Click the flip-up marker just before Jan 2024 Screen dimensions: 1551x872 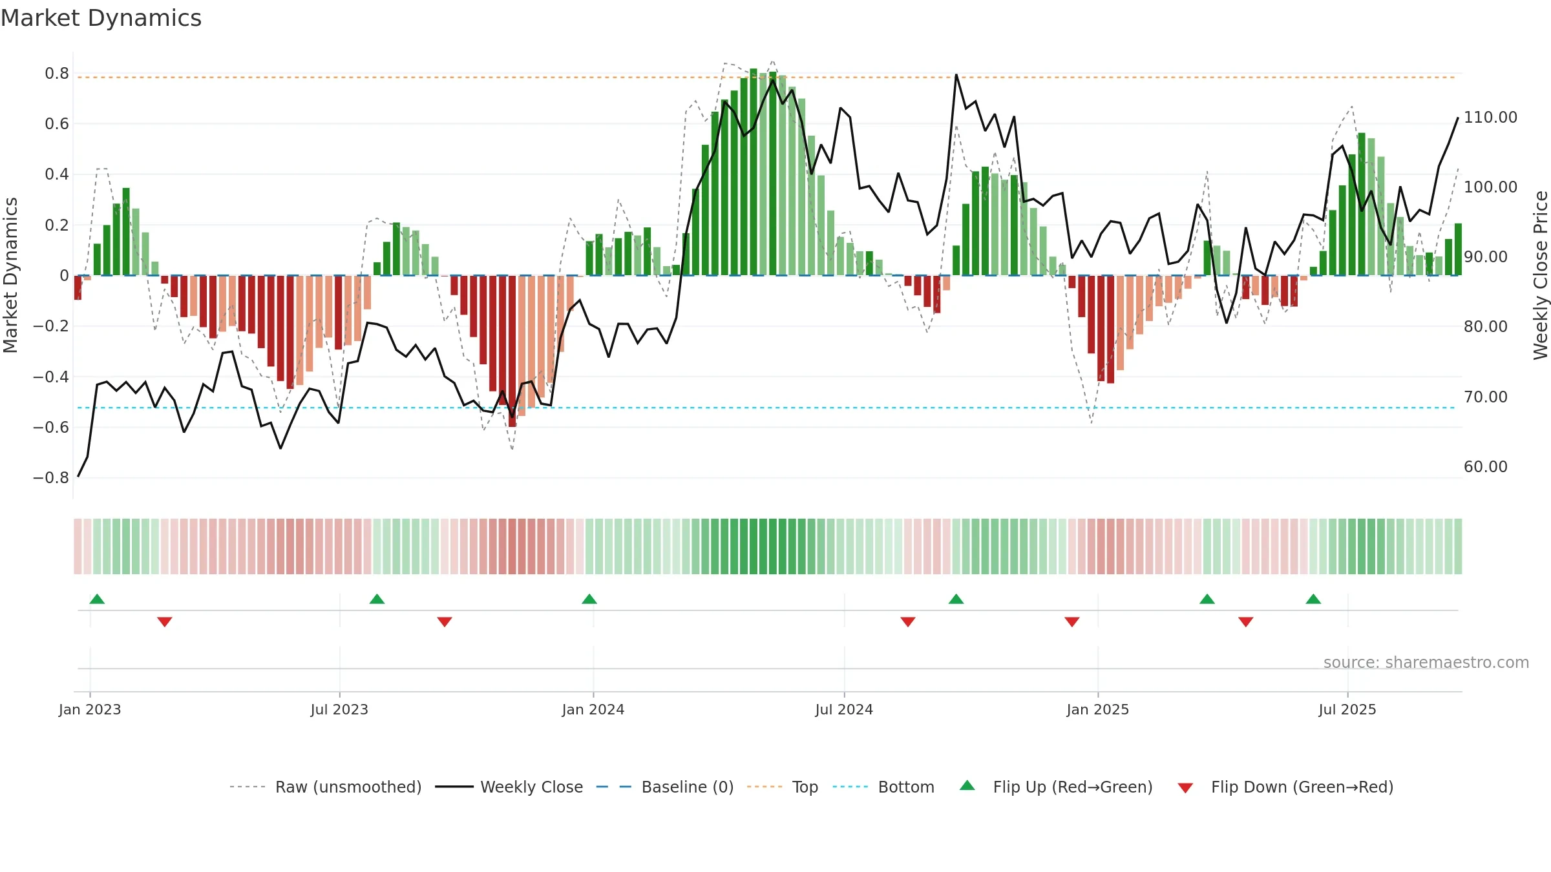(x=589, y=599)
